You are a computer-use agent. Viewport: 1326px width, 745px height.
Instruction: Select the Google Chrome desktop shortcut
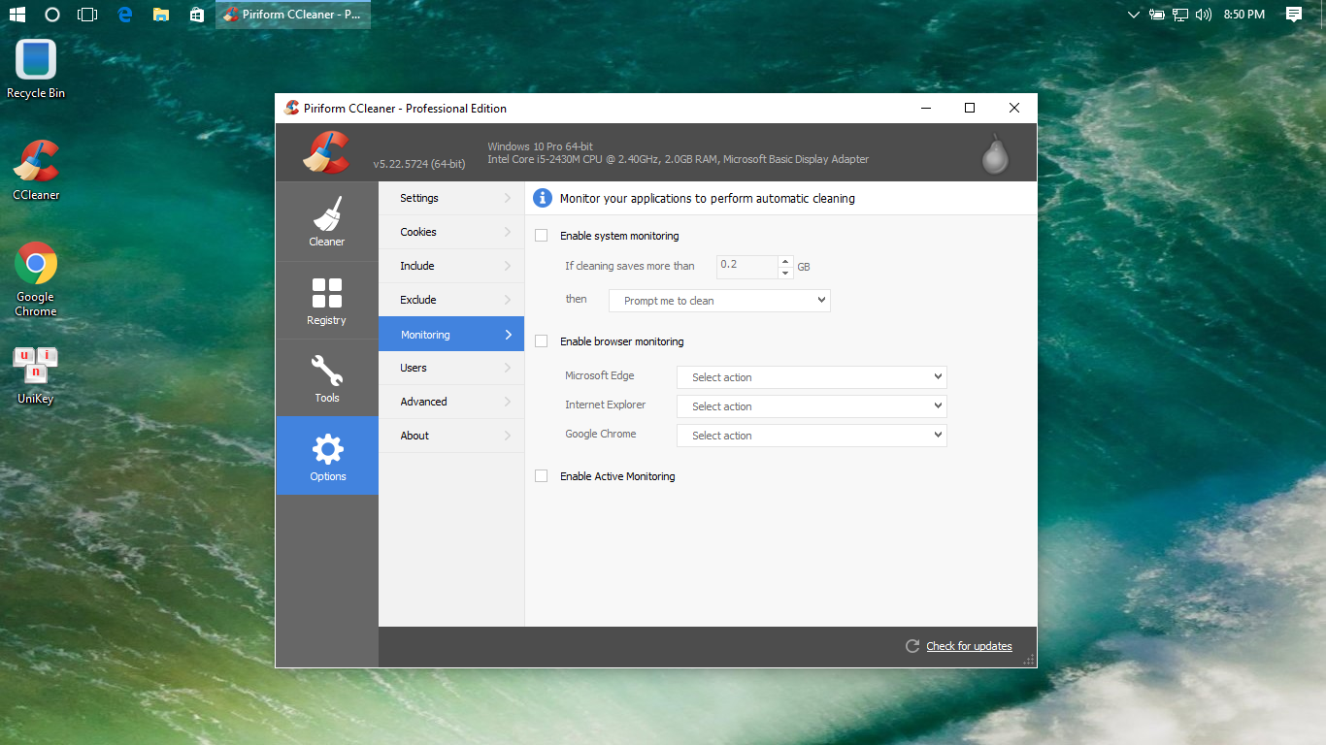[36, 280]
